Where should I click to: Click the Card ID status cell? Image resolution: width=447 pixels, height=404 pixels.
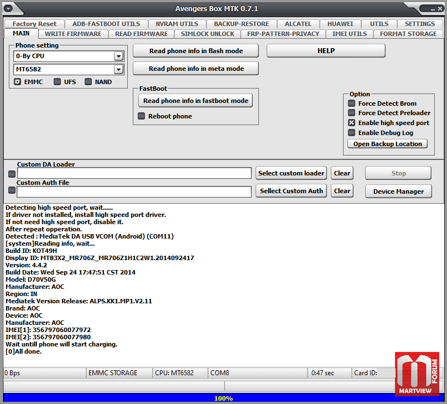coord(373,373)
